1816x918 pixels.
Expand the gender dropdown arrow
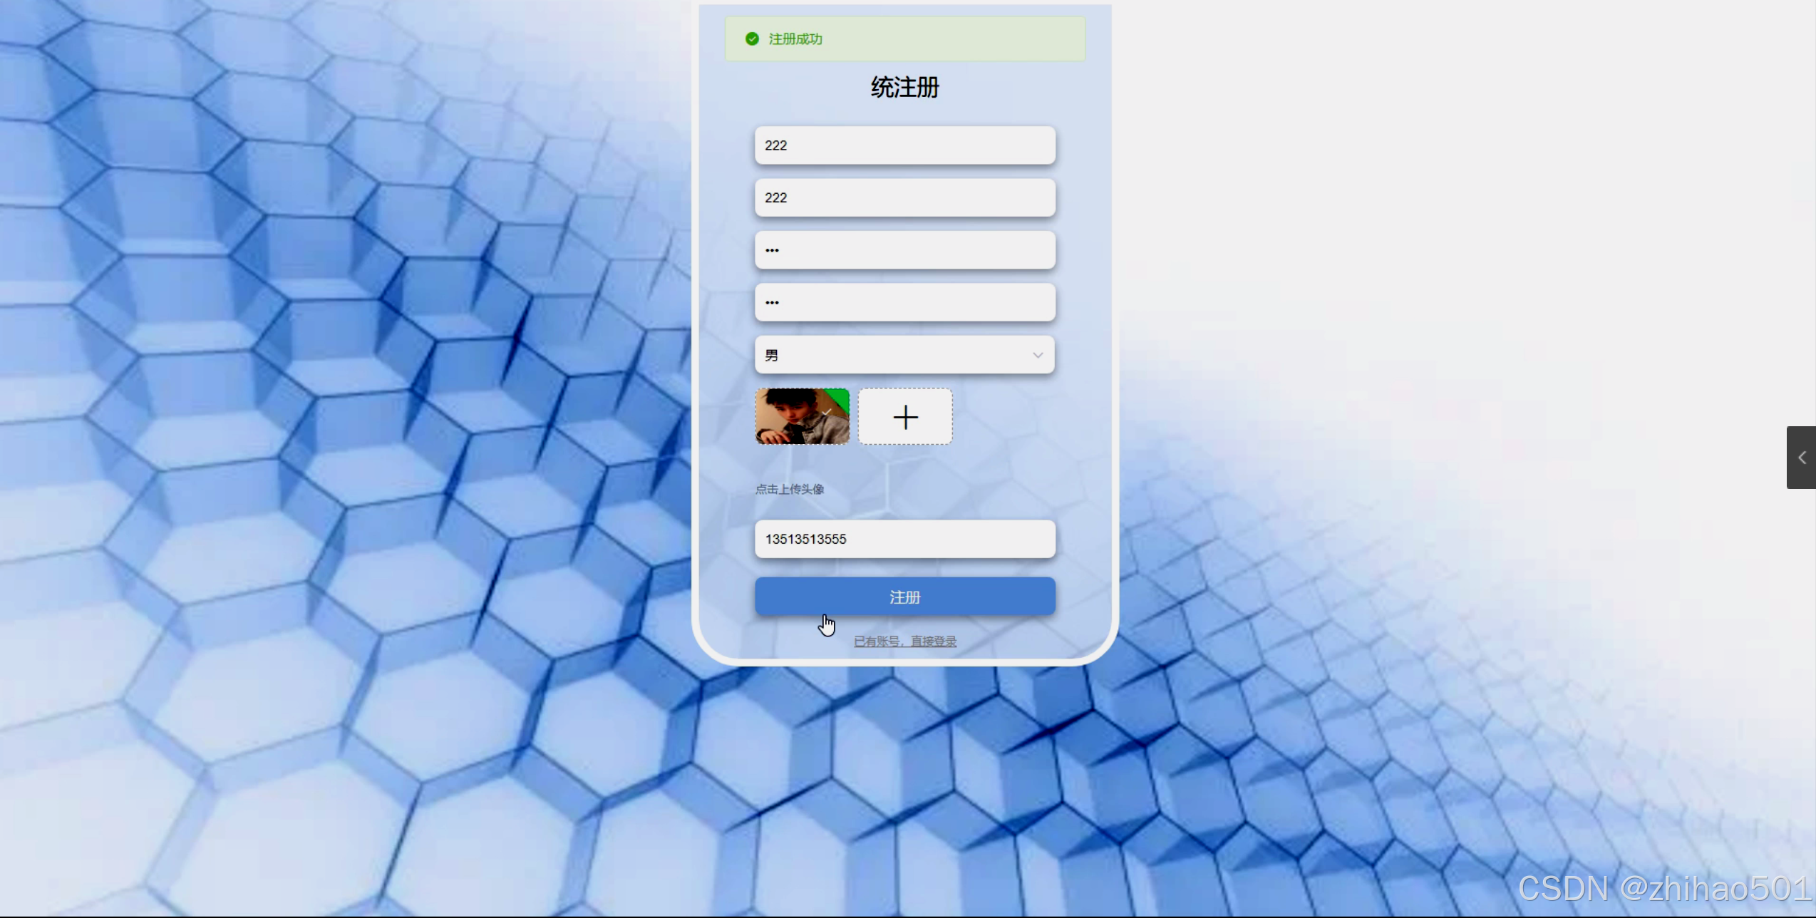point(1038,355)
